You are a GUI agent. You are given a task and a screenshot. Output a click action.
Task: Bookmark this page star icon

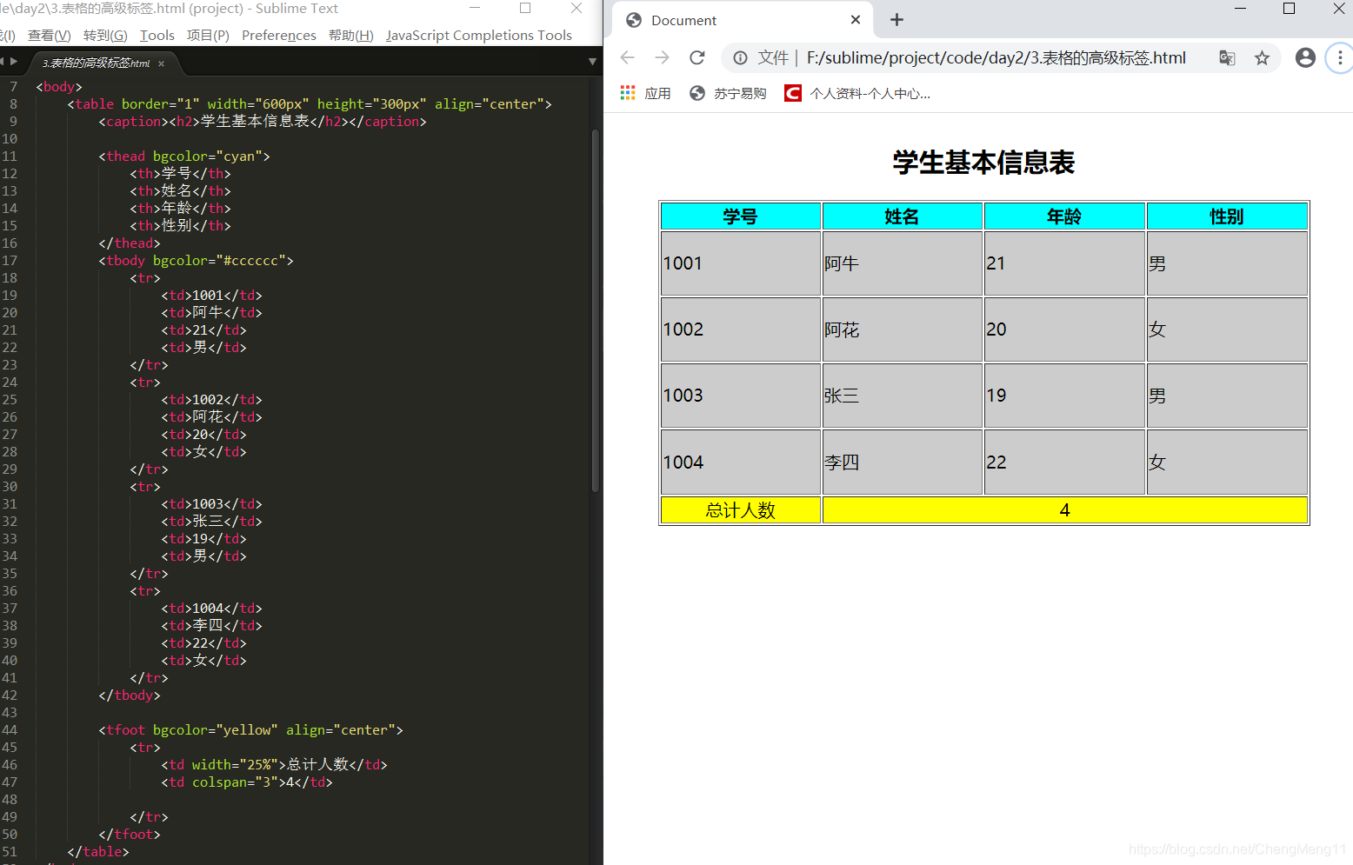[1262, 57]
